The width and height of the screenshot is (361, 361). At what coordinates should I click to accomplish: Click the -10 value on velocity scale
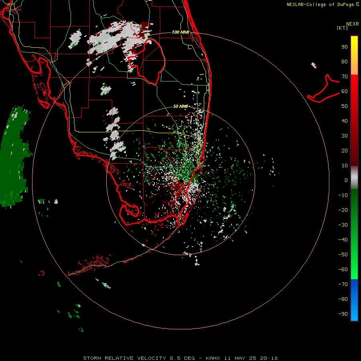click(x=343, y=195)
